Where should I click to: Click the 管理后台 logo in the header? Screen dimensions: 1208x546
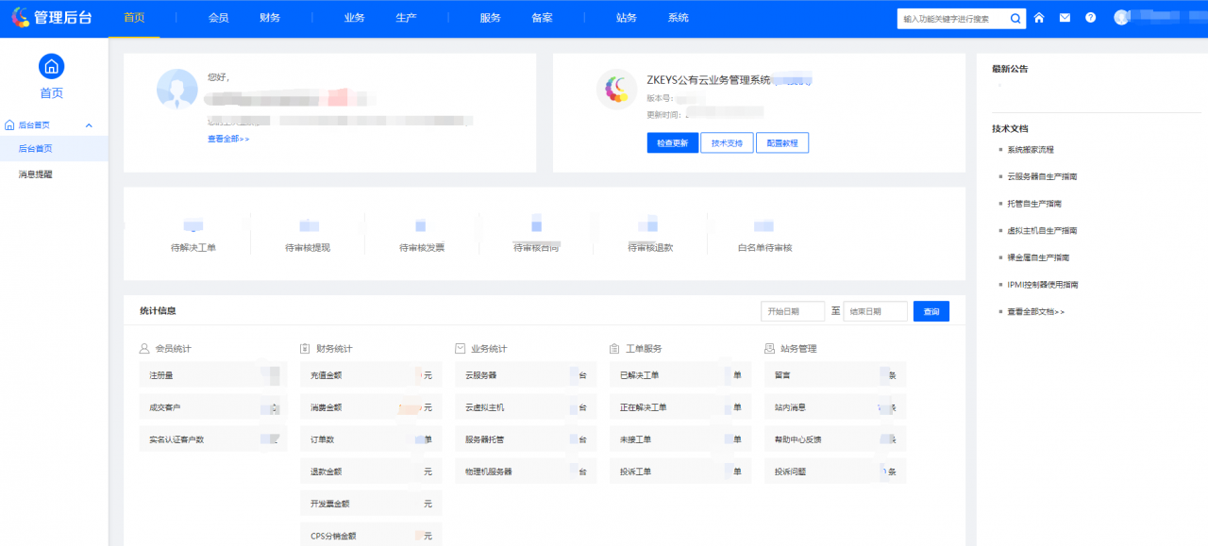pos(52,16)
